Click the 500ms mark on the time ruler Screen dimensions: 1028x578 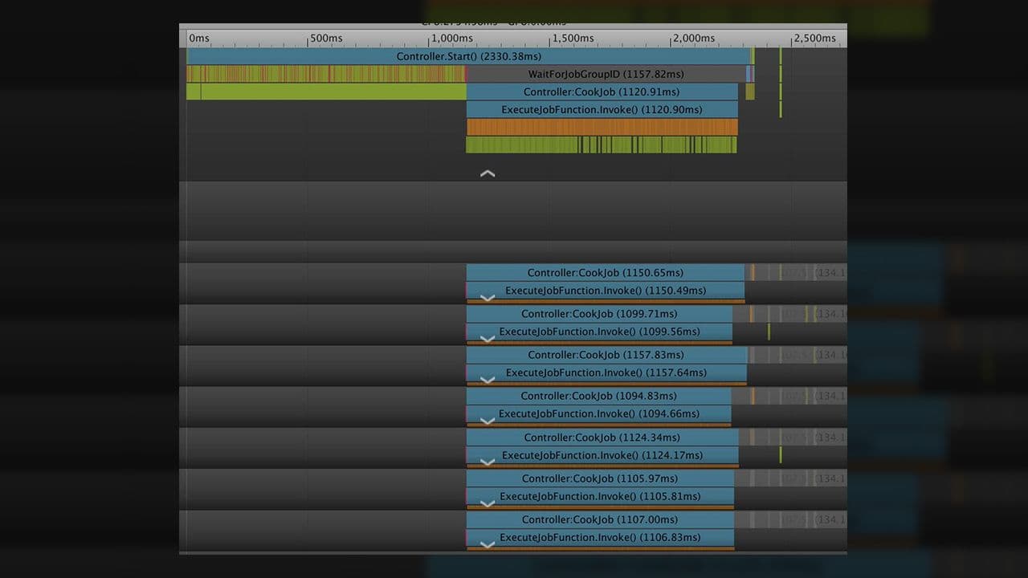(325, 38)
